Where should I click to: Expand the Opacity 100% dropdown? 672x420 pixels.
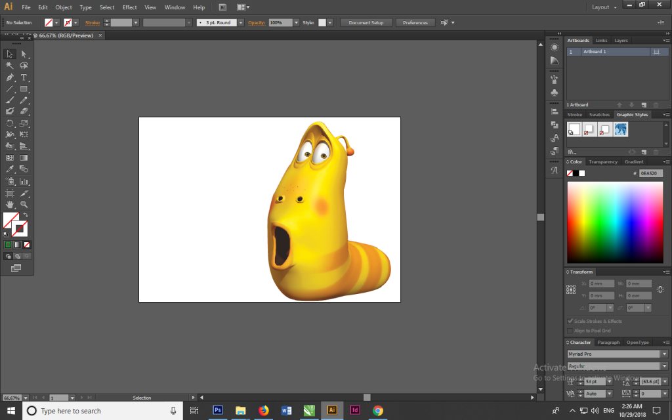tap(297, 22)
